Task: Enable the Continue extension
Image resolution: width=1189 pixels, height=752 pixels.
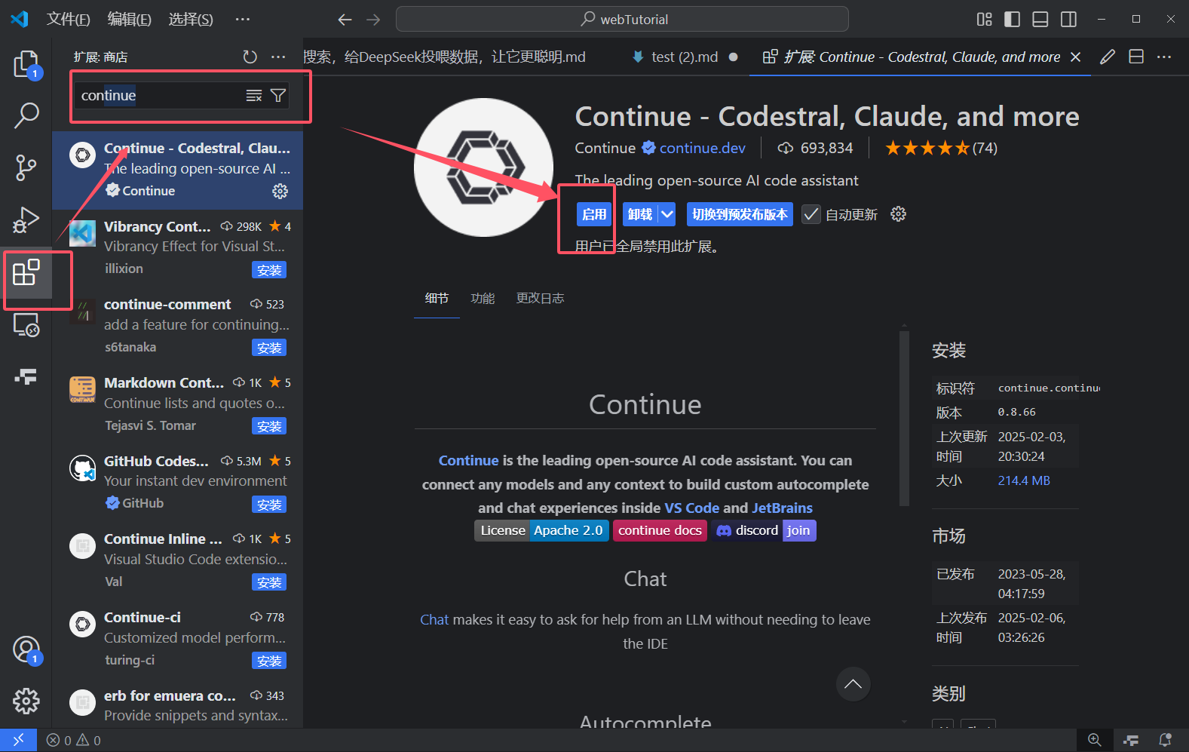Action: point(594,214)
